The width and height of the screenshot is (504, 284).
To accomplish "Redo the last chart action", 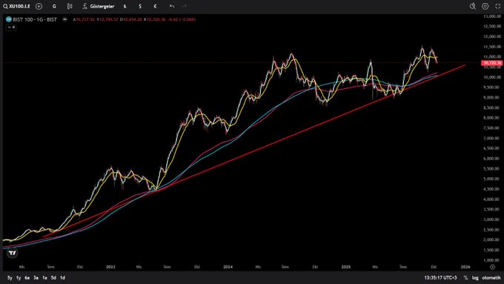I will point(184,6).
